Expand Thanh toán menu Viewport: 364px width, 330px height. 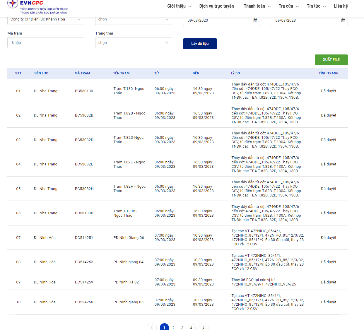point(257,6)
